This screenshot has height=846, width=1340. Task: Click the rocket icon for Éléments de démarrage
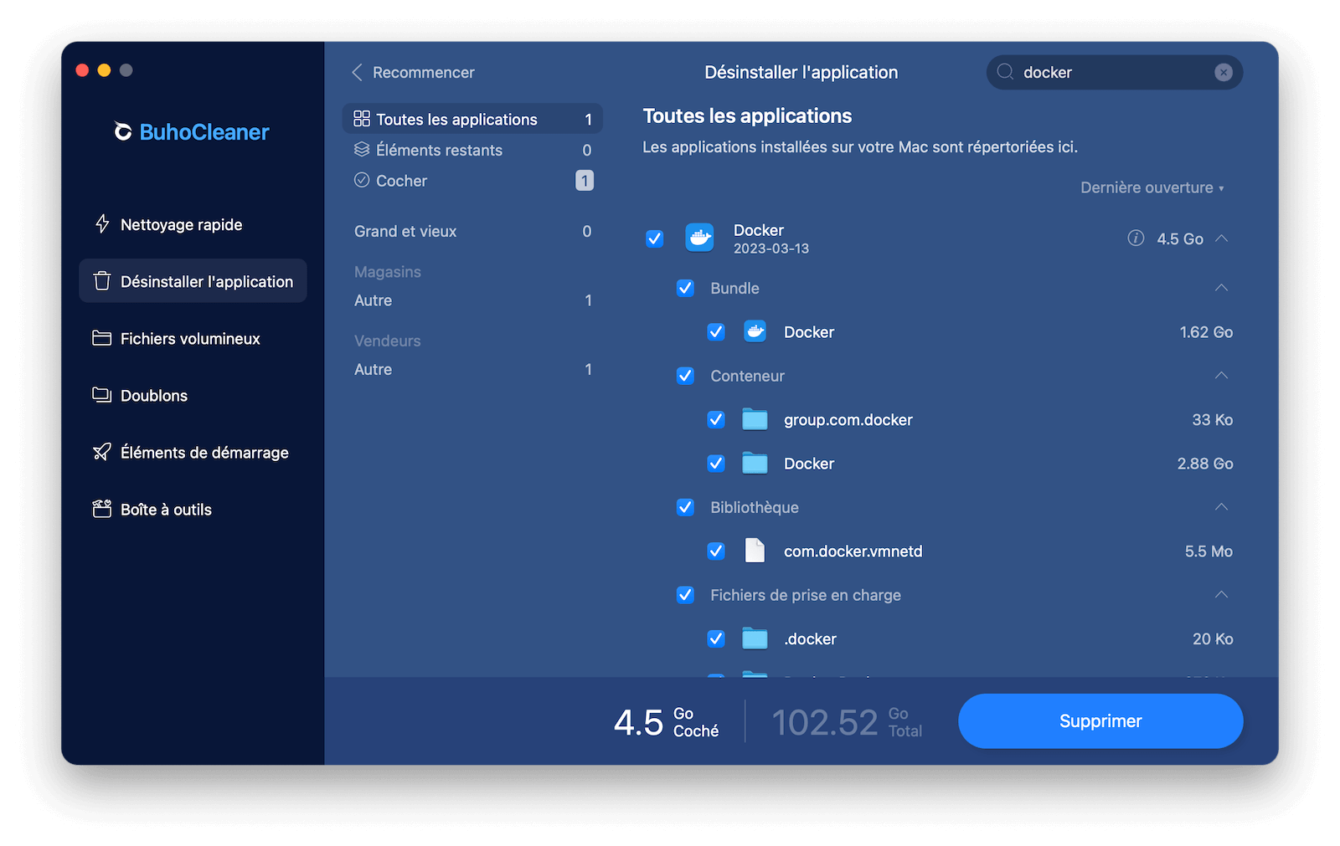click(102, 452)
